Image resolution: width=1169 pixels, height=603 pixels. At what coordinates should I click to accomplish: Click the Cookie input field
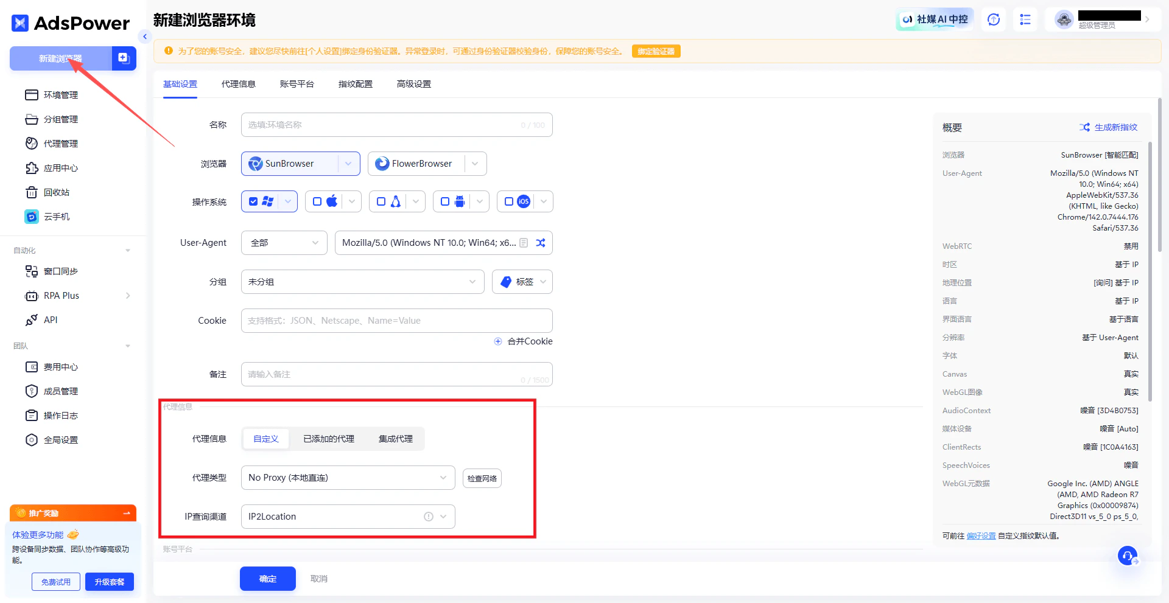point(397,321)
